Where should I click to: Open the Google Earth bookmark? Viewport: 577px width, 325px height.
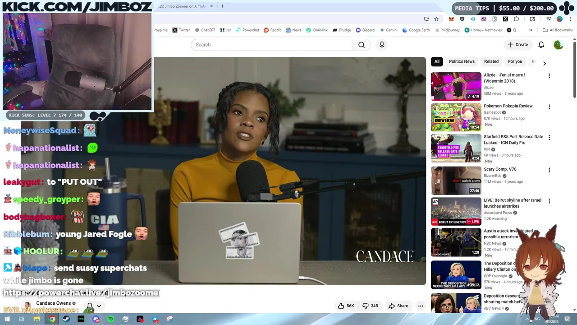pos(416,30)
